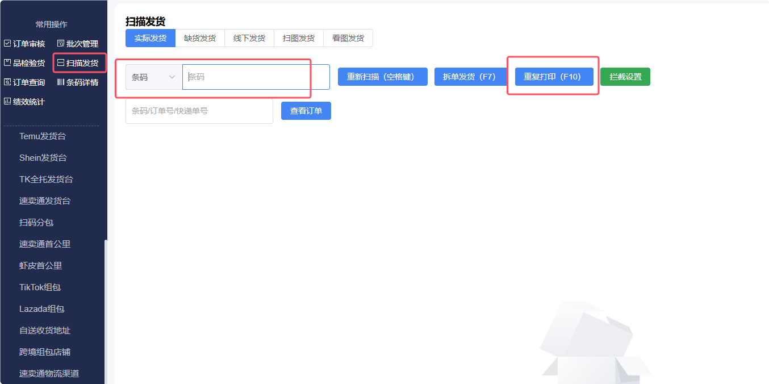769x384 pixels.
Task: Open 订单查询 shortcut label
Action: pyautogui.click(x=29, y=82)
